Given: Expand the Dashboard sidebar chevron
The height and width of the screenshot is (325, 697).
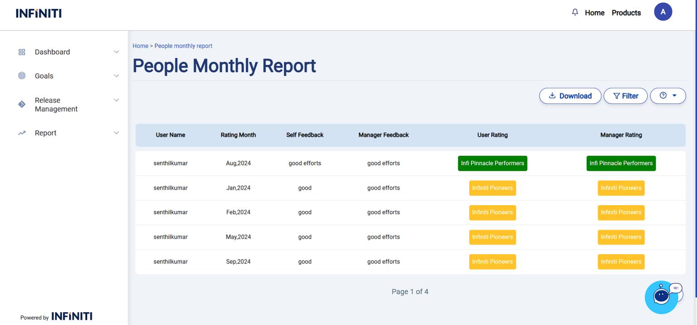Looking at the screenshot, I should click(116, 52).
